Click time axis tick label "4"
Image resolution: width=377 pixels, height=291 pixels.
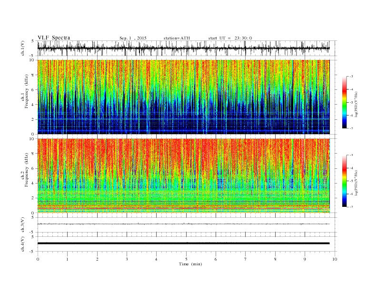click(x=156, y=259)
